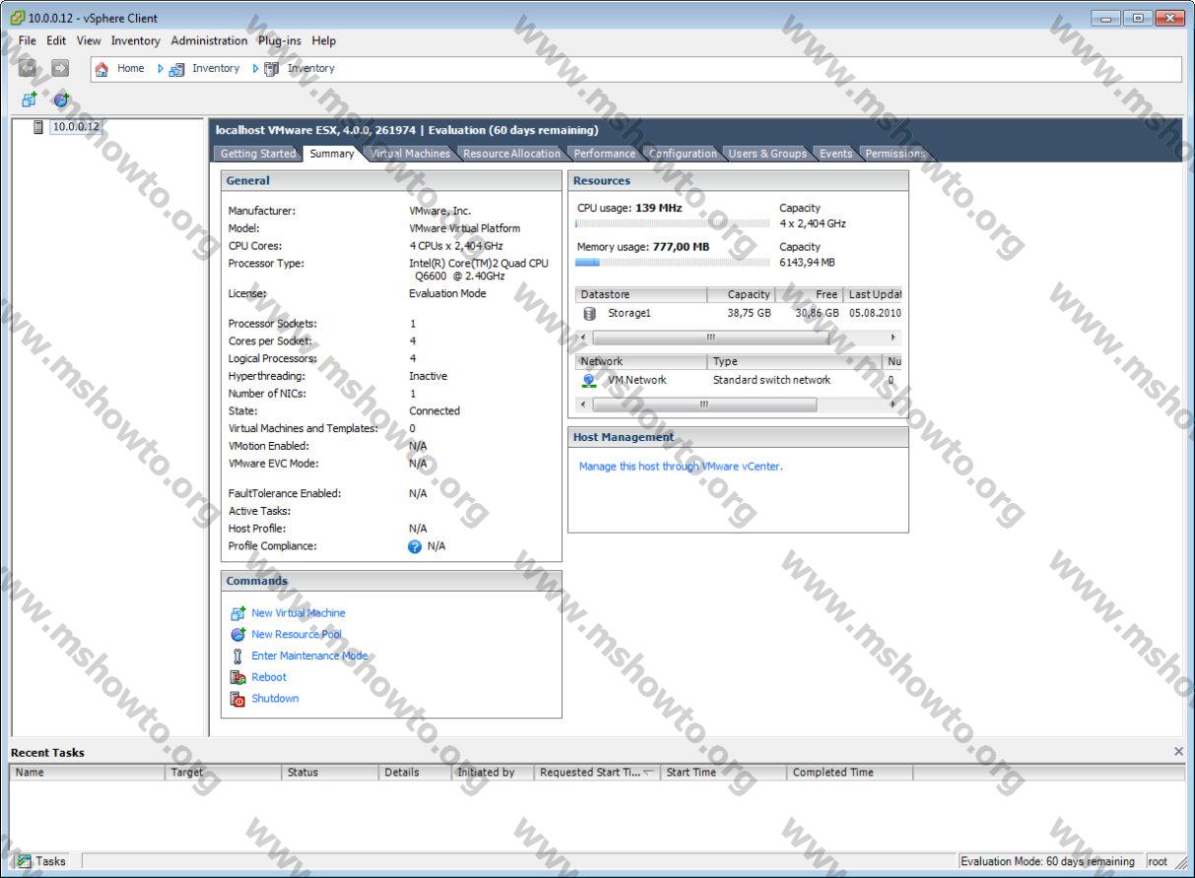Click the host server icon beside 10.0.0.12
The height and width of the screenshot is (878, 1195).
38,126
